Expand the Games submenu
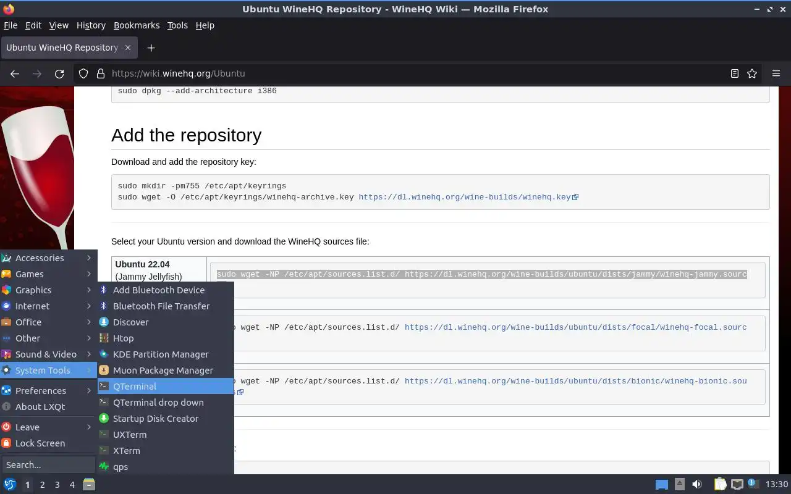 [48, 274]
